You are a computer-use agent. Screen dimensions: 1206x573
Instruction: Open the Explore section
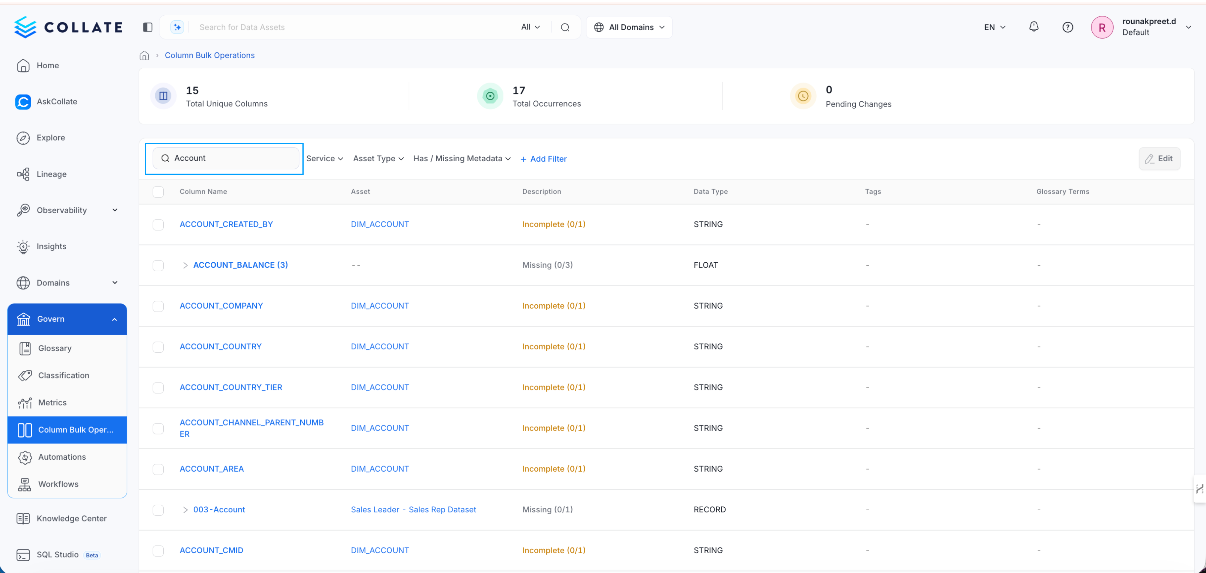pyautogui.click(x=51, y=138)
